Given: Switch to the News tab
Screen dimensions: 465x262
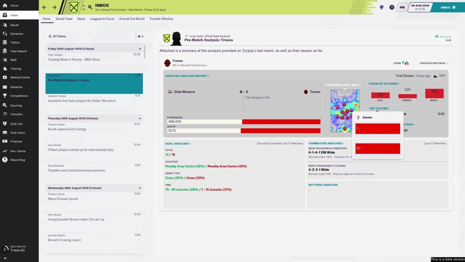Looking at the screenshot, I should pyautogui.click(x=81, y=19).
